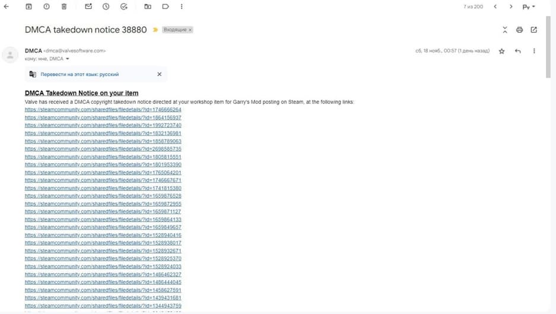
Task: Remove the Входящие label from email
Action: pos(190,30)
